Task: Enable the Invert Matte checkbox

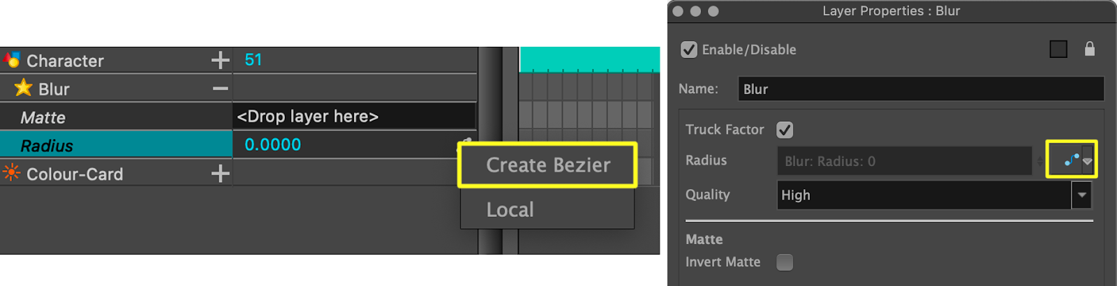Action: coord(785,262)
